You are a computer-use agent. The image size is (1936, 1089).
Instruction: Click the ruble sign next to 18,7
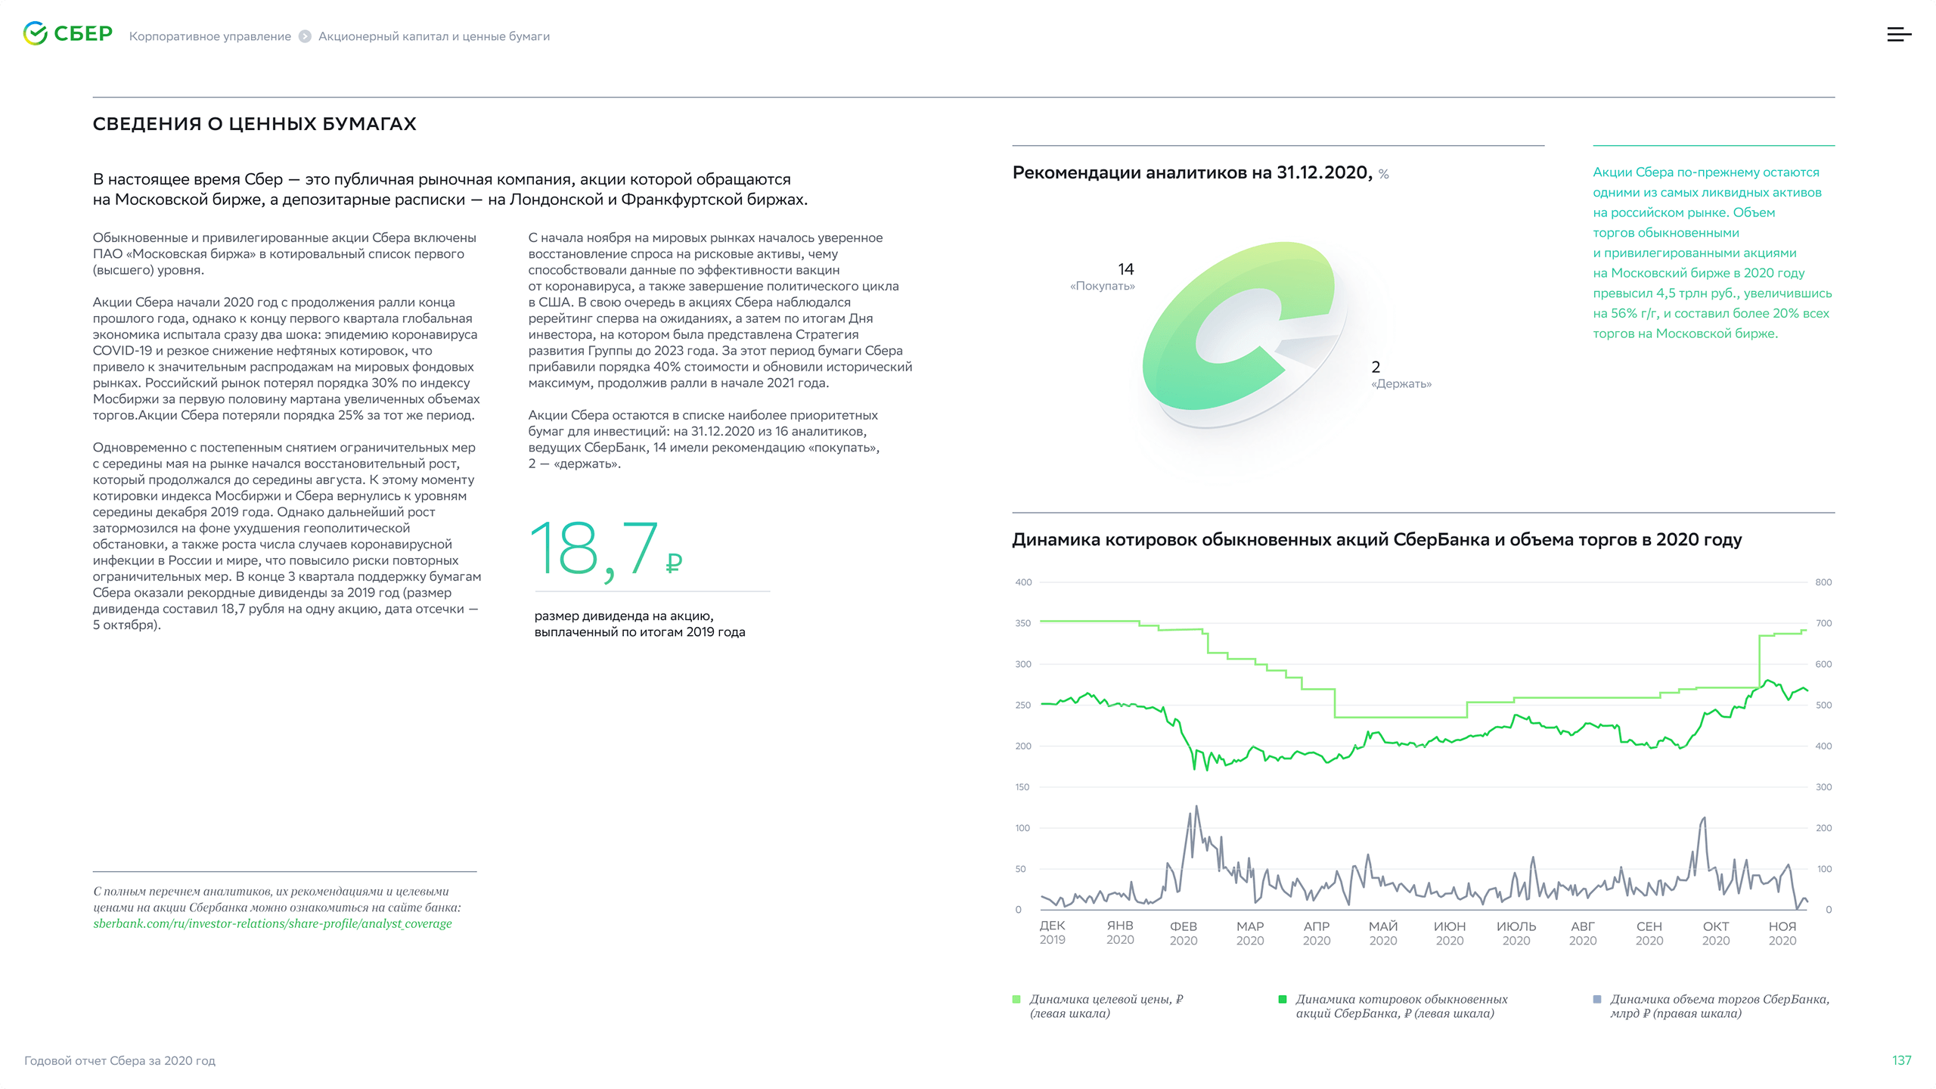pos(673,563)
